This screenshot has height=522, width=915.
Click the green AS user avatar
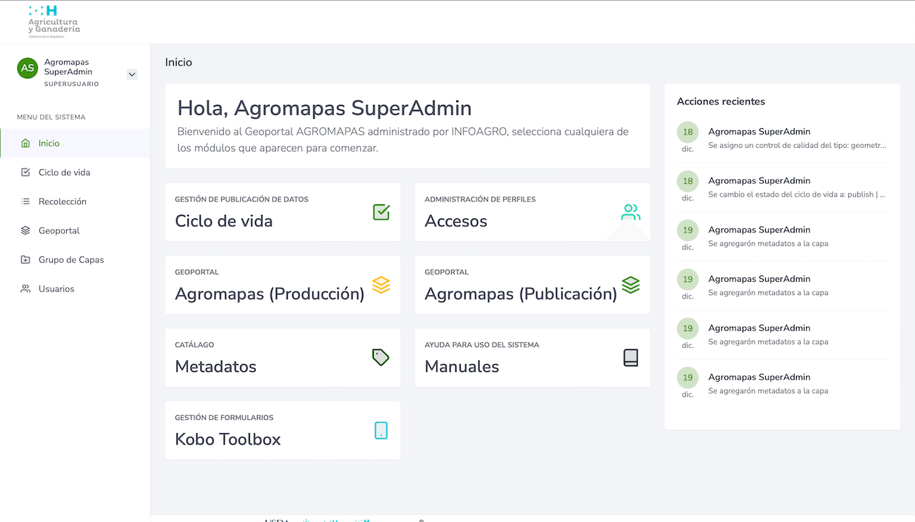click(x=27, y=68)
